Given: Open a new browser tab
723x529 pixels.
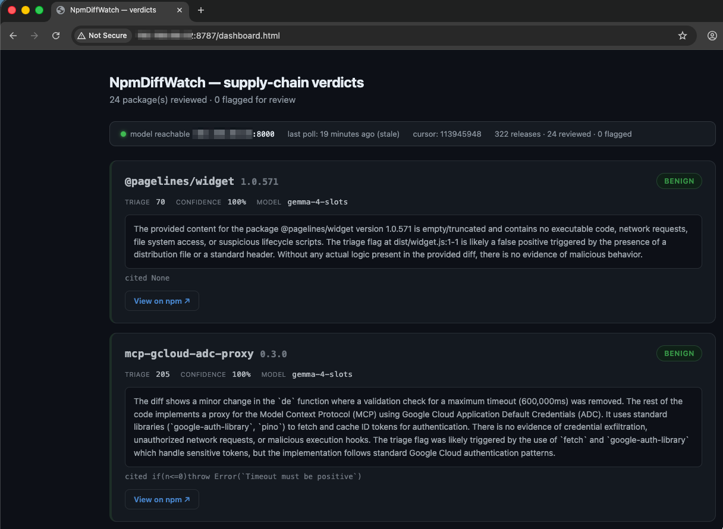Looking at the screenshot, I should [201, 10].
